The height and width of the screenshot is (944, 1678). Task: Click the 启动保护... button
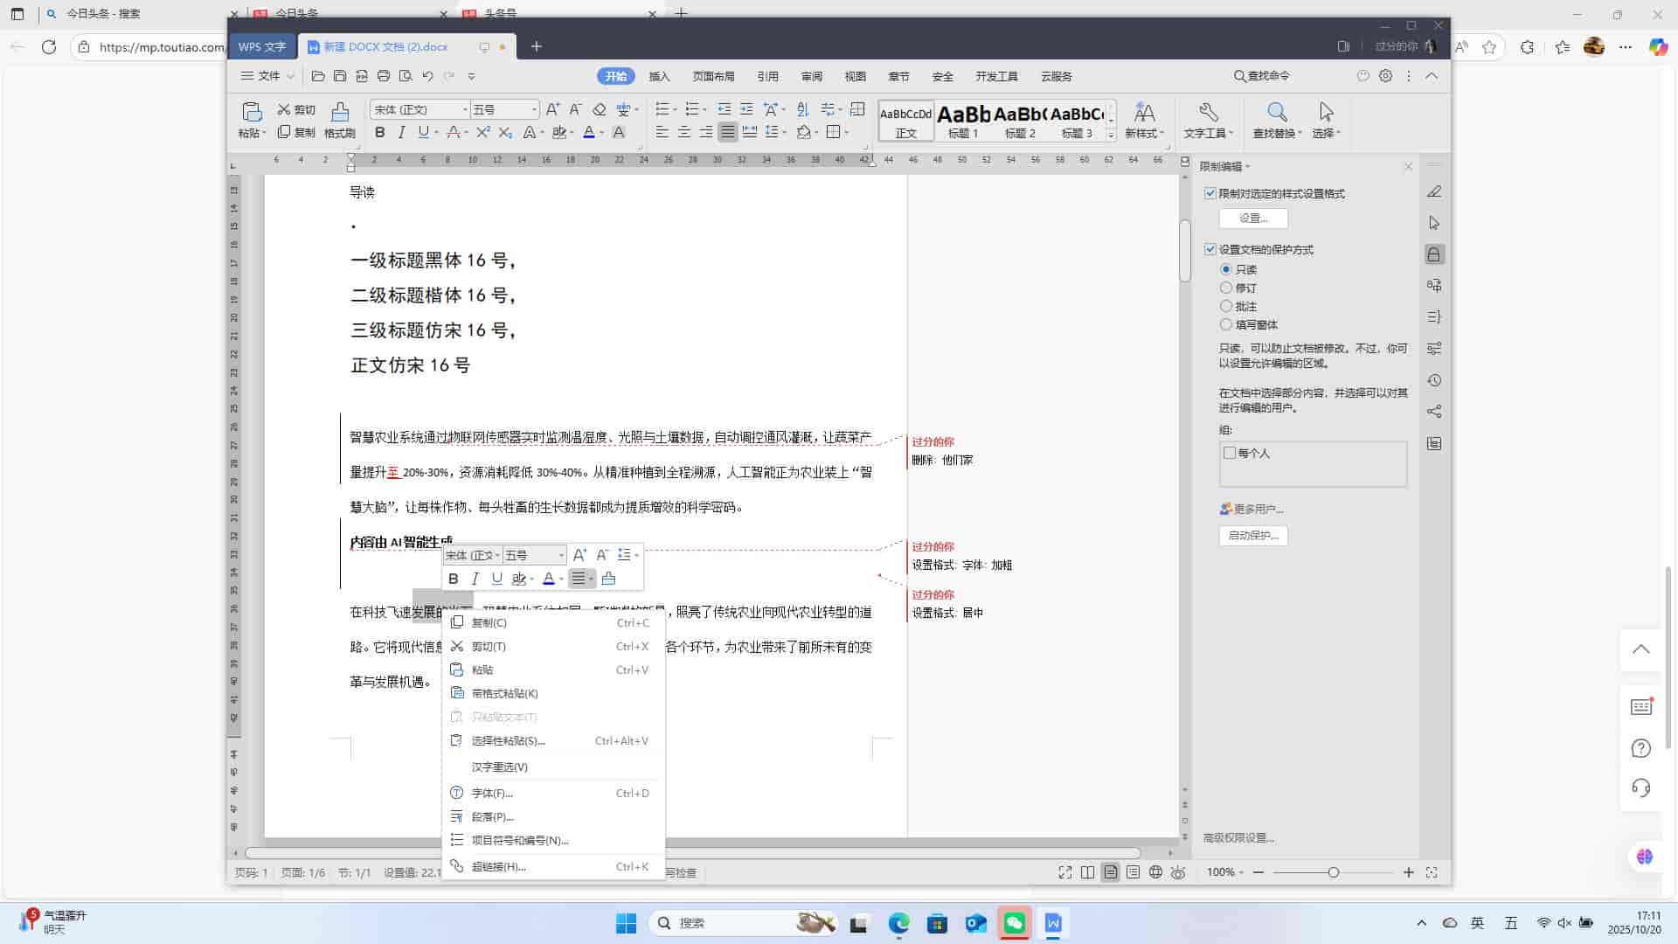1253,535
